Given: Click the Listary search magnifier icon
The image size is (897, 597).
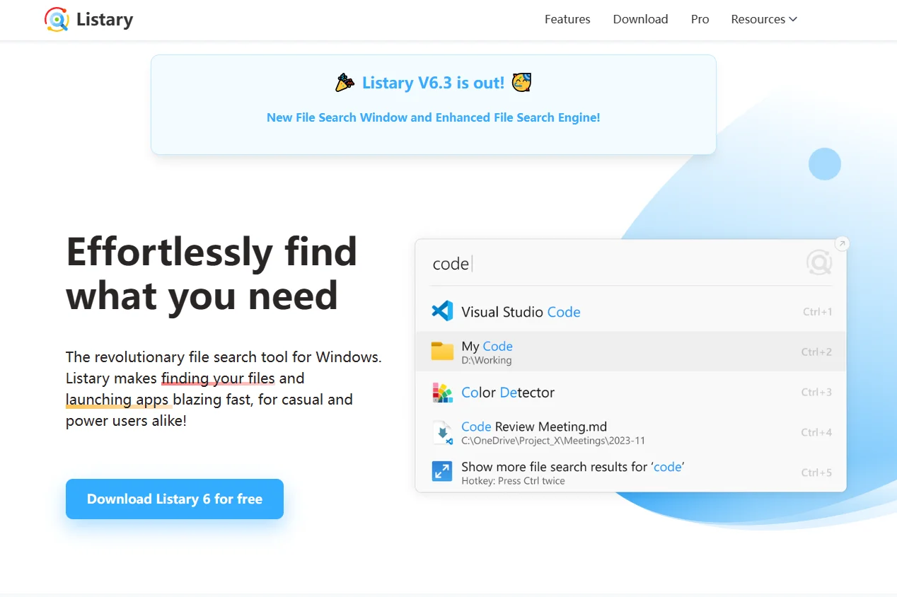Looking at the screenshot, I should point(819,263).
